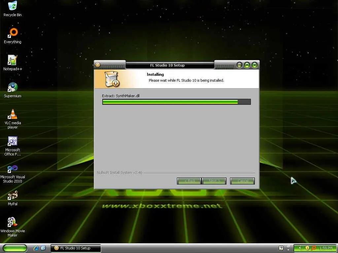Click the FL Studio 10 Setup window title
The image size is (338, 253).
(167, 65)
